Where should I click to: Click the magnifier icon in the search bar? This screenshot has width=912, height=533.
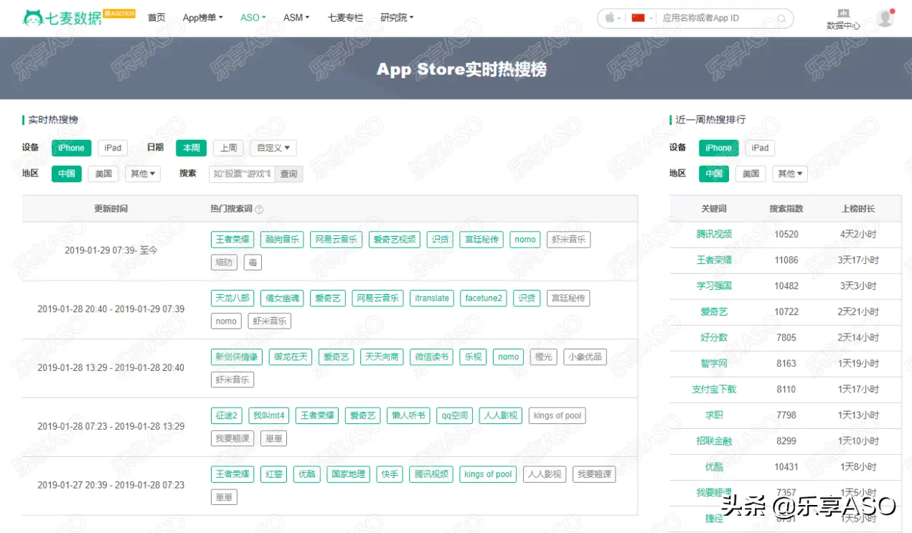[781, 19]
